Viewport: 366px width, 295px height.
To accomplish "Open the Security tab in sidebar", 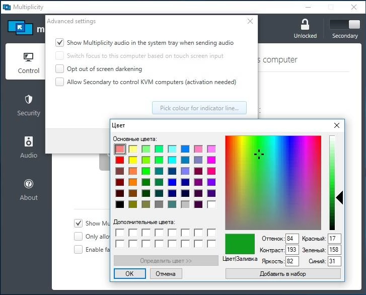I will pyautogui.click(x=29, y=106).
